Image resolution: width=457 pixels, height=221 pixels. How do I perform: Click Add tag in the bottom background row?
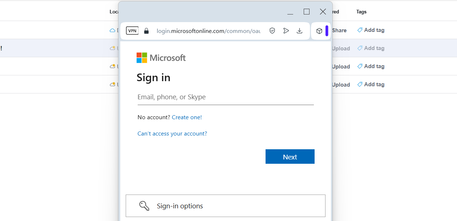pyautogui.click(x=374, y=84)
